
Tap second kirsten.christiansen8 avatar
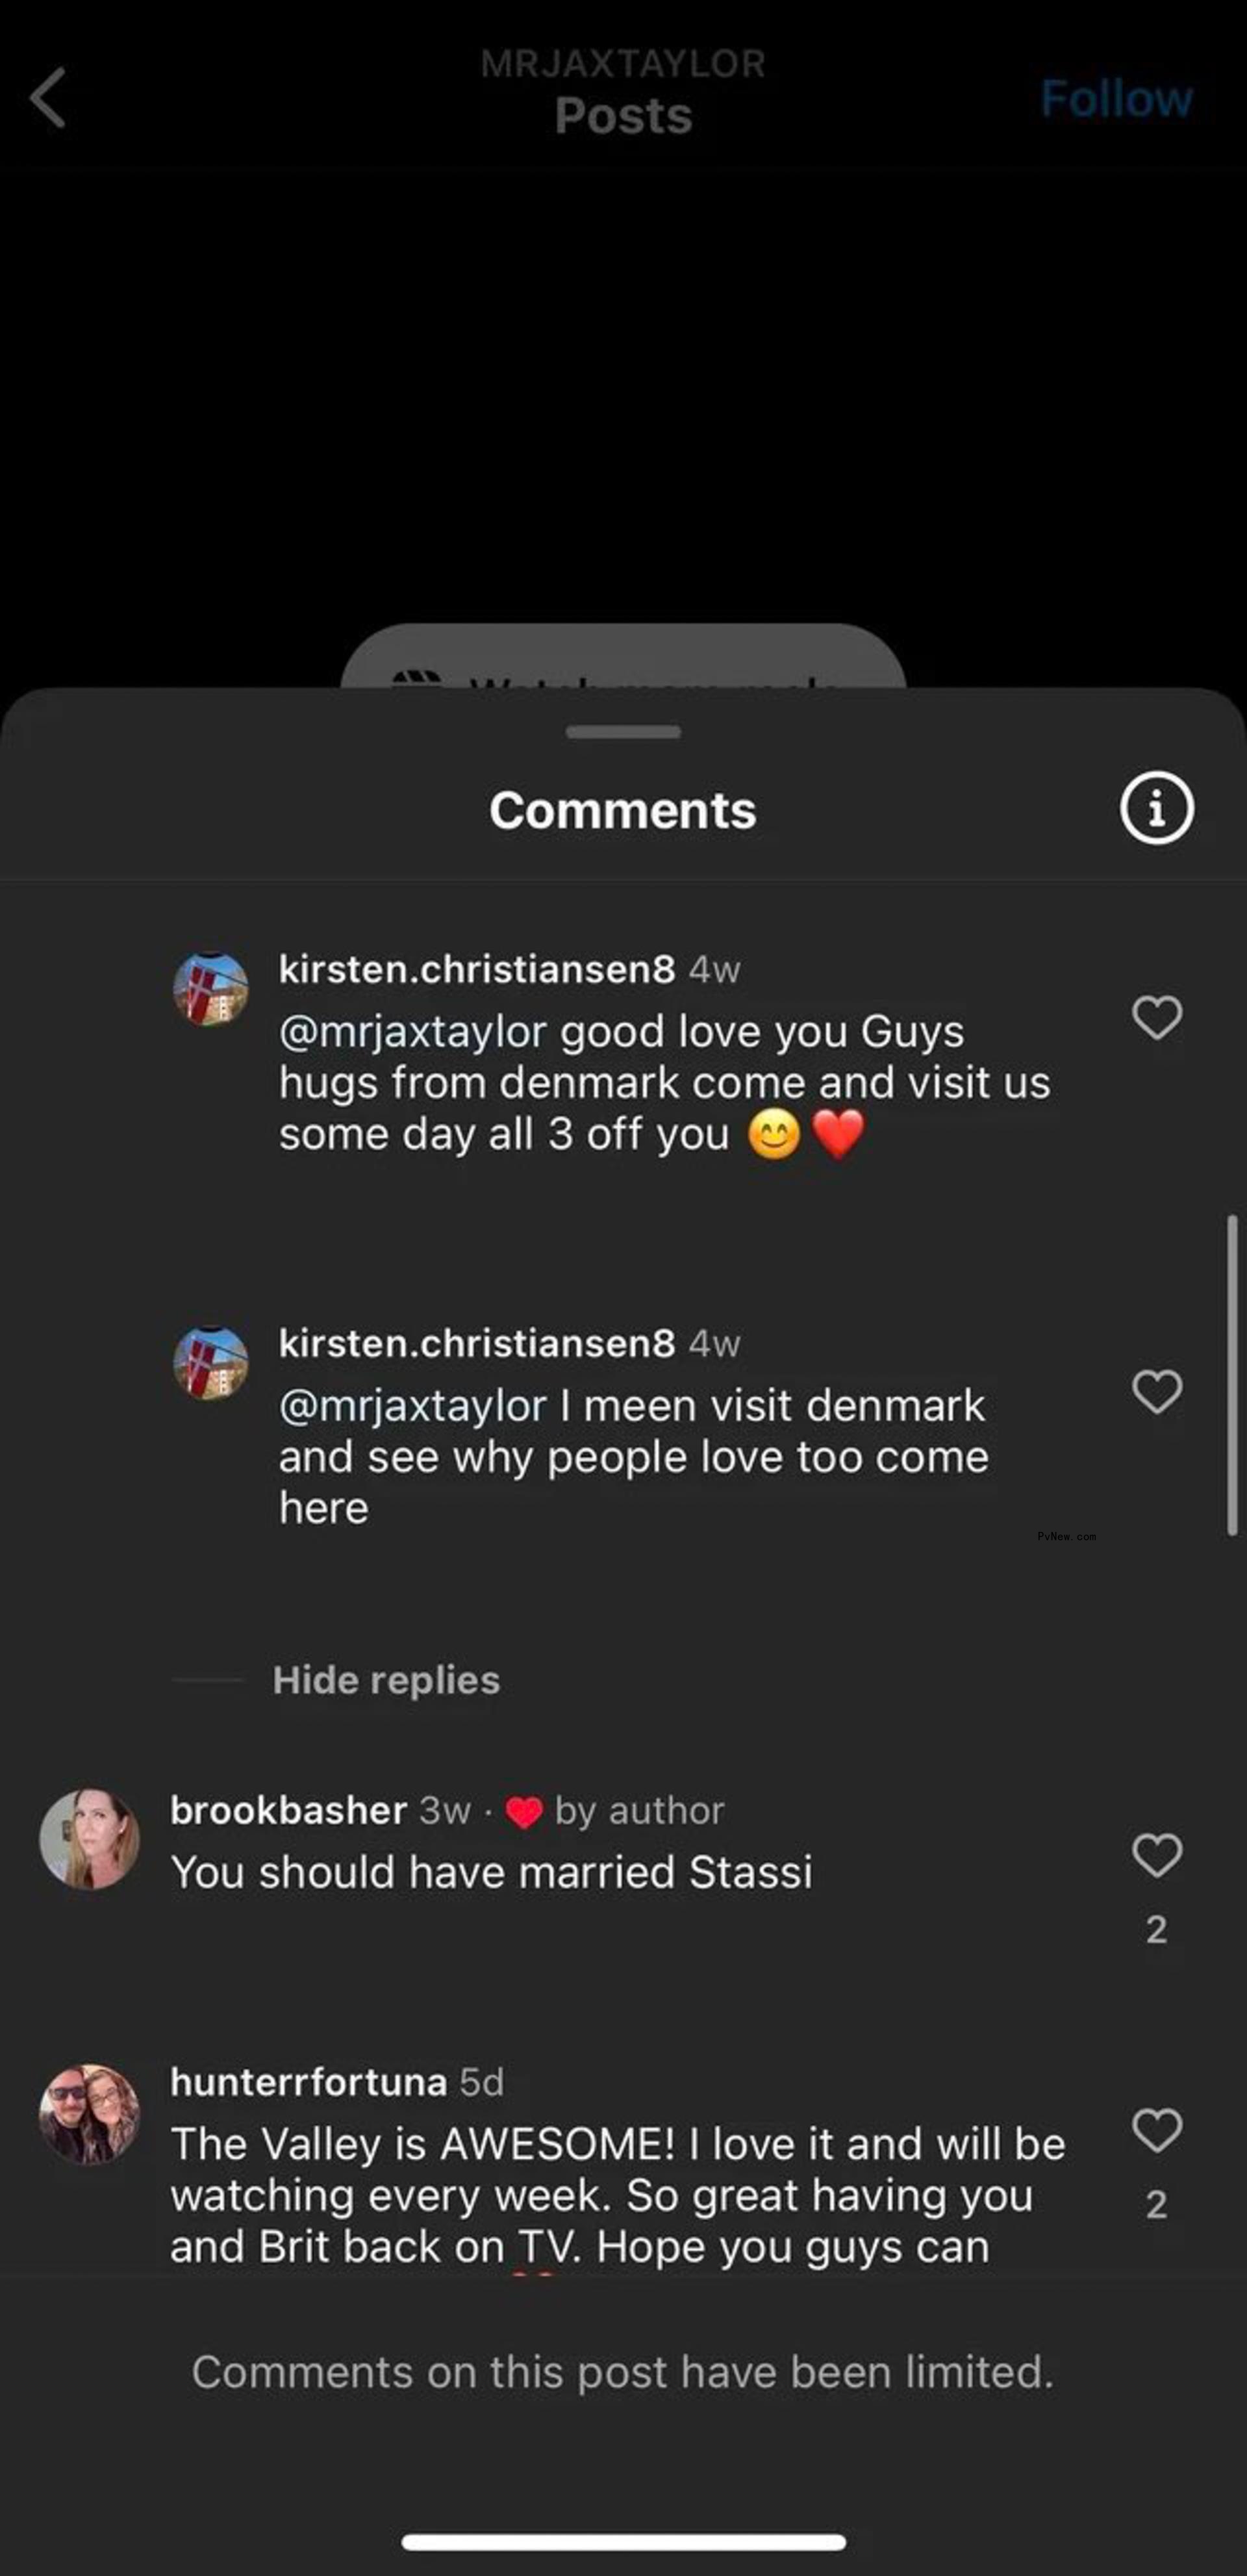[211, 1363]
